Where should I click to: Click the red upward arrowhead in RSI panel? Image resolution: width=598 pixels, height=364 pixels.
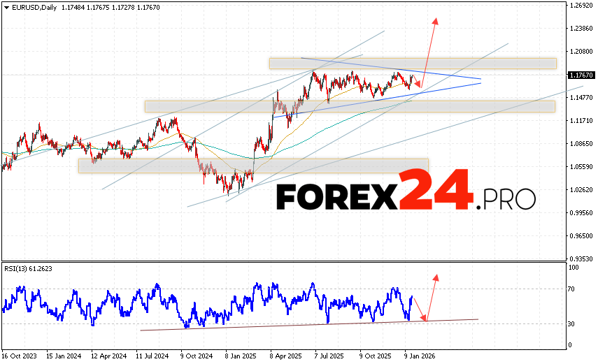coord(436,278)
